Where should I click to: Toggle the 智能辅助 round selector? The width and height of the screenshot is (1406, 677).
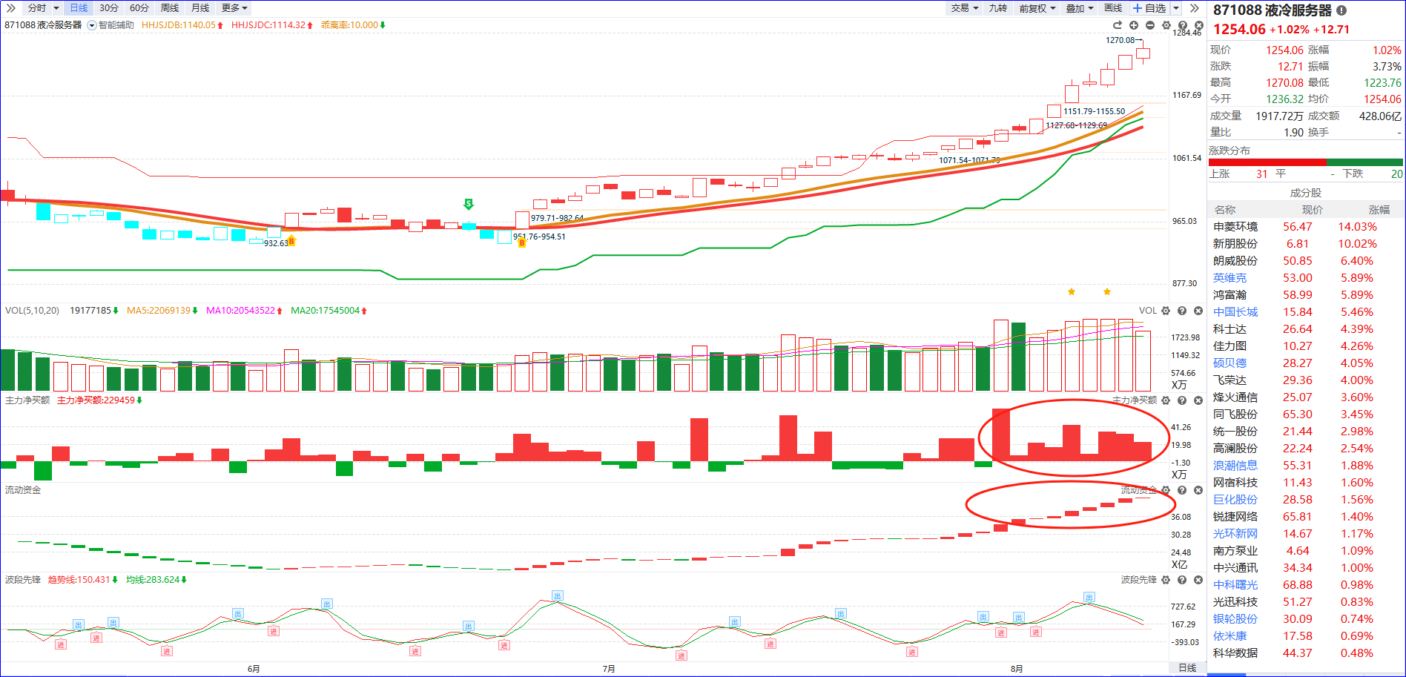click(92, 25)
